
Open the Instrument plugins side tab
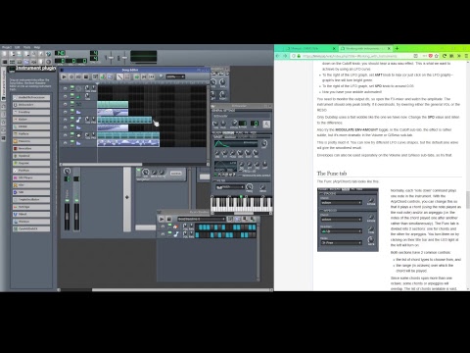click(x=4, y=83)
